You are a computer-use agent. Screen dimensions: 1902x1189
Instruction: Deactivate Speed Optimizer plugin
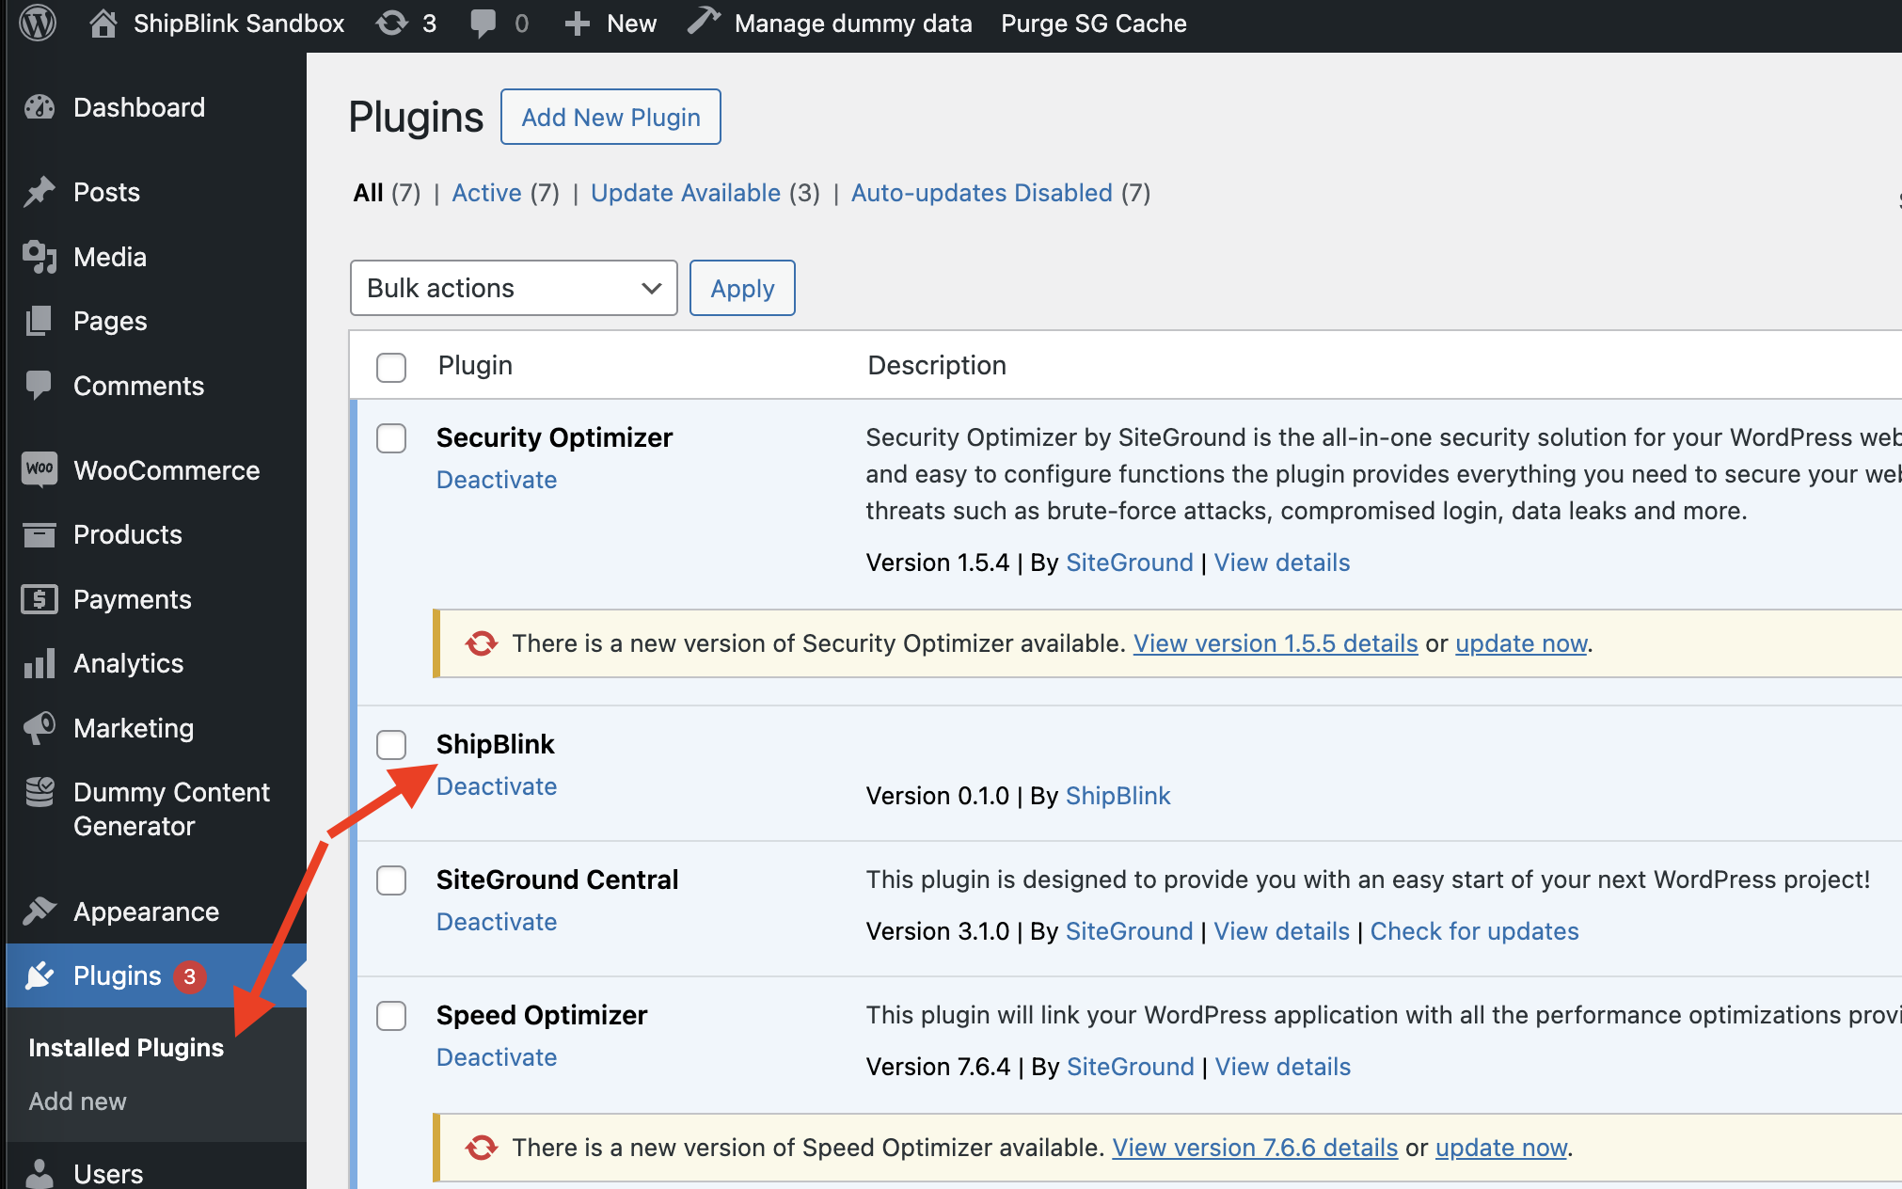[x=497, y=1057]
